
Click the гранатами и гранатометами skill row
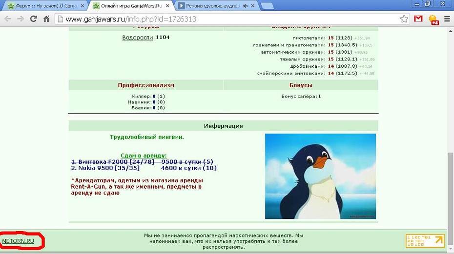pyautogui.click(x=313, y=45)
